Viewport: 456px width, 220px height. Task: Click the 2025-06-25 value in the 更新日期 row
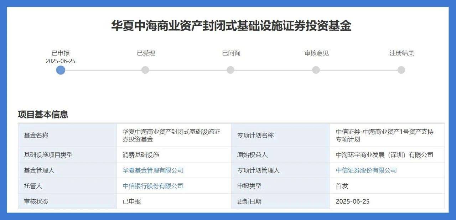click(353, 201)
